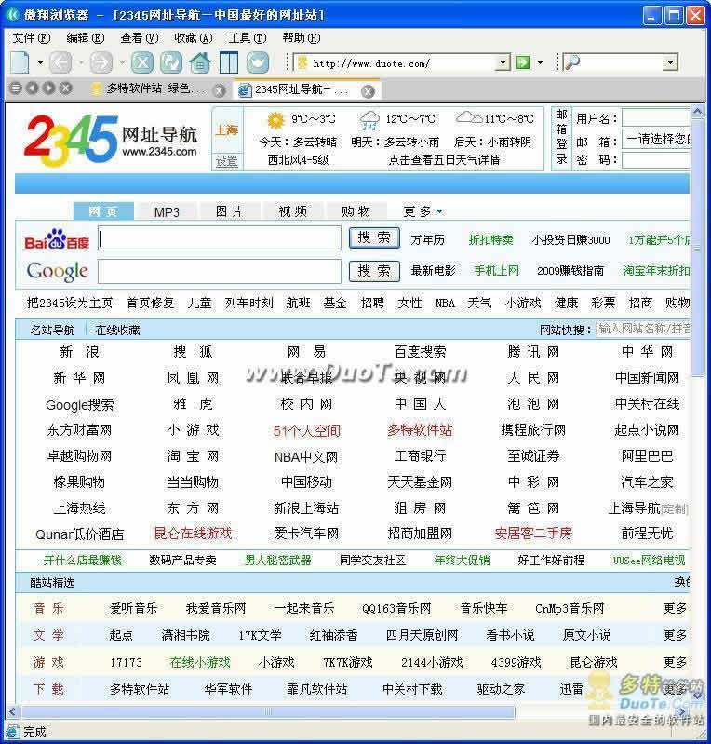Go to Home page via house icon
This screenshot has height=744, width=711.
[199, 62]
